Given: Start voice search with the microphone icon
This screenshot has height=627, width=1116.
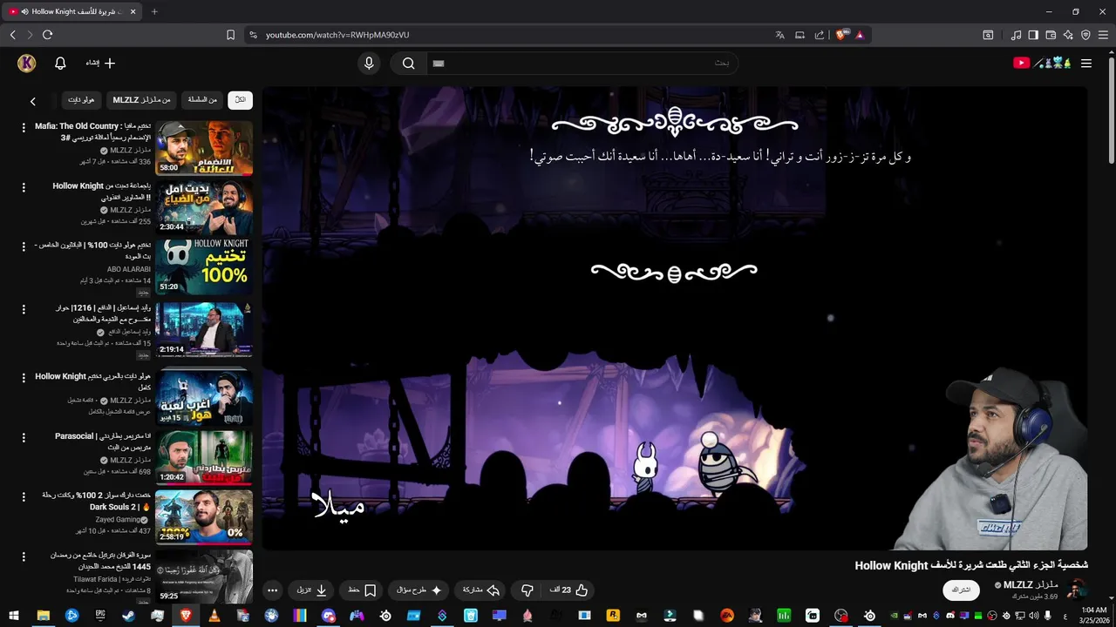Looking at the screenshot, I should [369, 63].
